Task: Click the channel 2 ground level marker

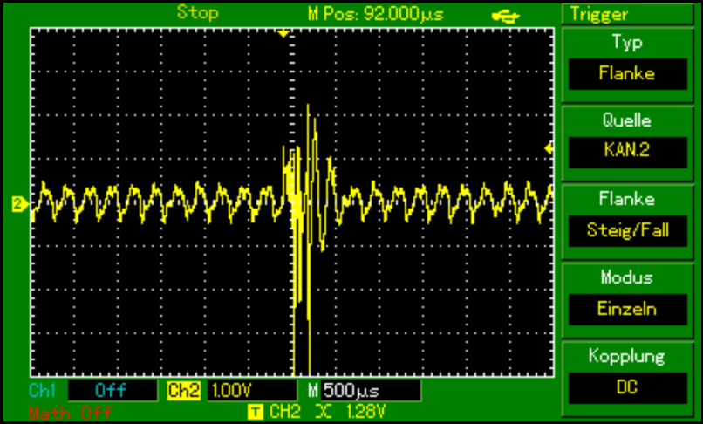Action: [17, 204]
